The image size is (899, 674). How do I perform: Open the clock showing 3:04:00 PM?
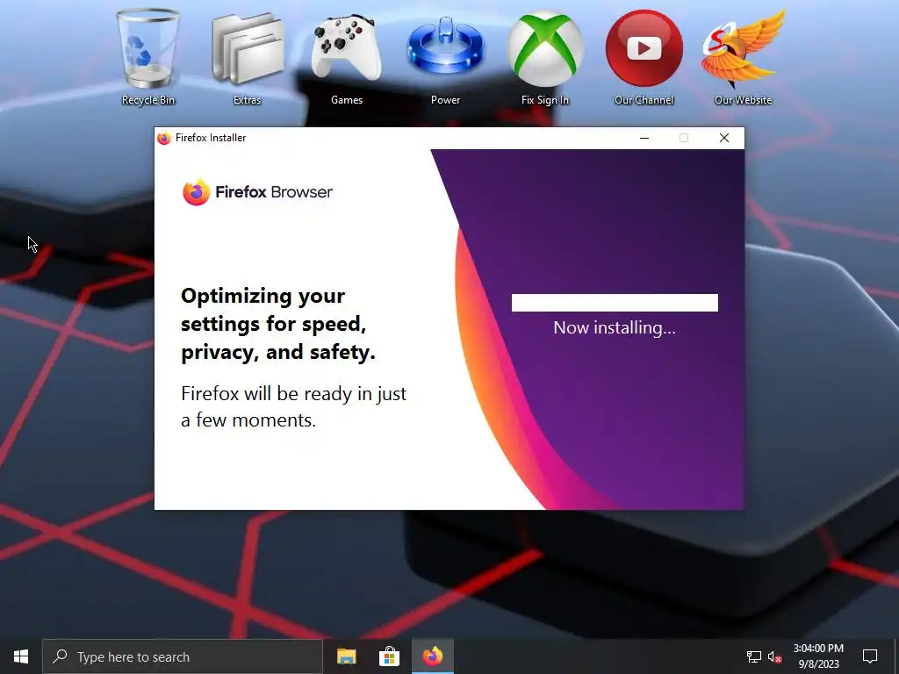point(818,656)
